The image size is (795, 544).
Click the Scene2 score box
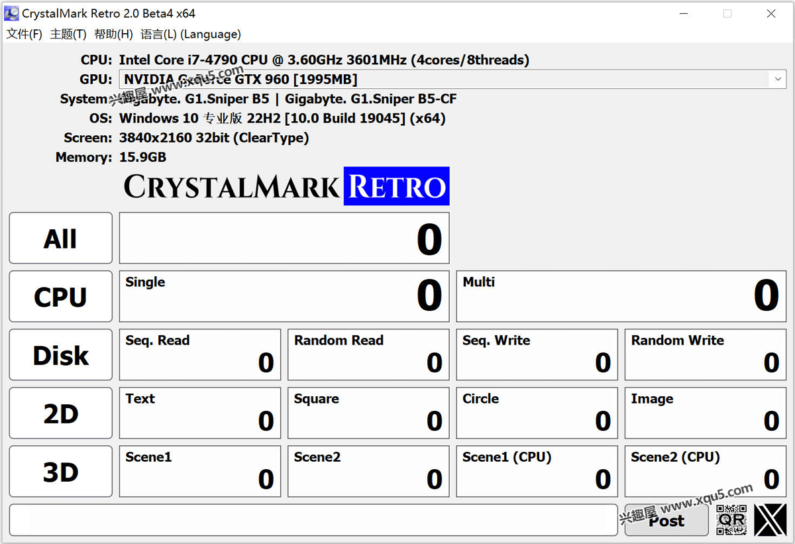tap(368, 472)
